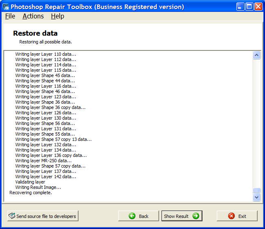The image size is (265, 229).
Task: Click 'Restoring all possible data.' subtitle
Action: (45, 42)
